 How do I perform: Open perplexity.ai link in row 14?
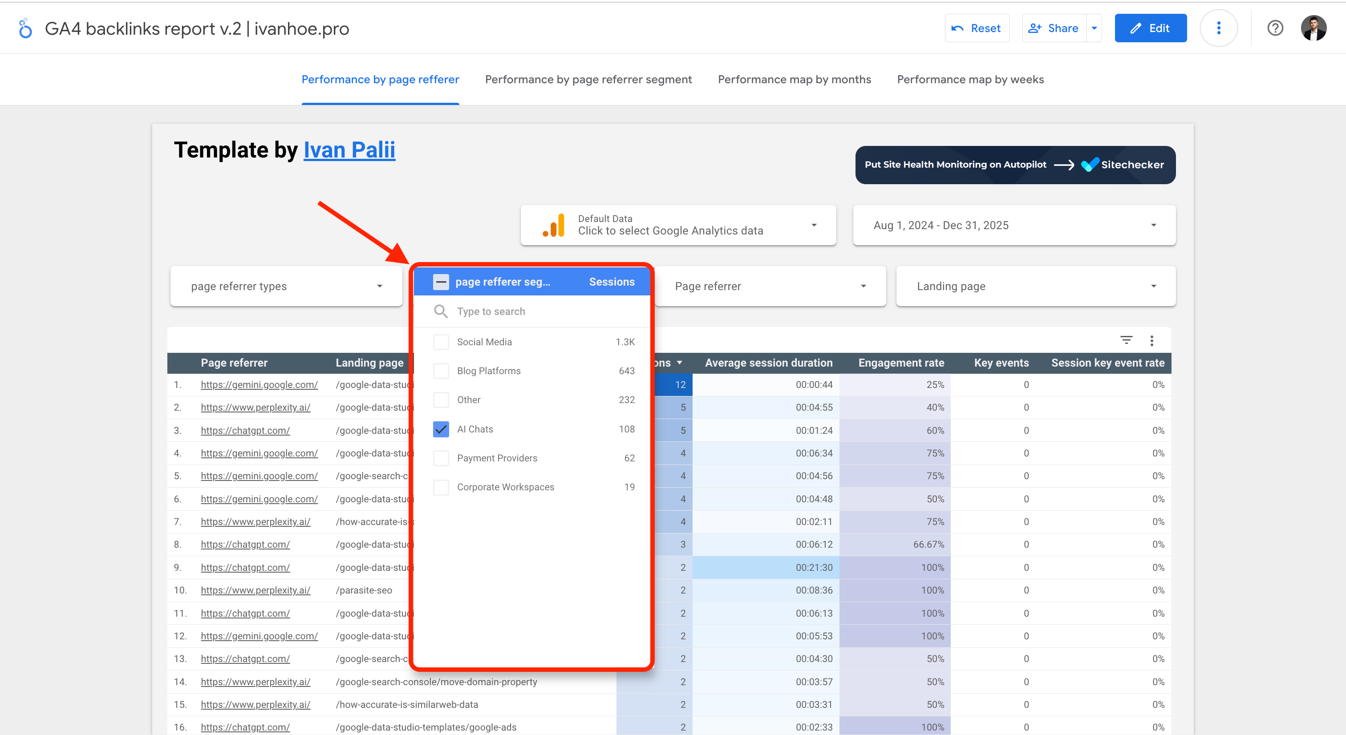tap(255, 682)
